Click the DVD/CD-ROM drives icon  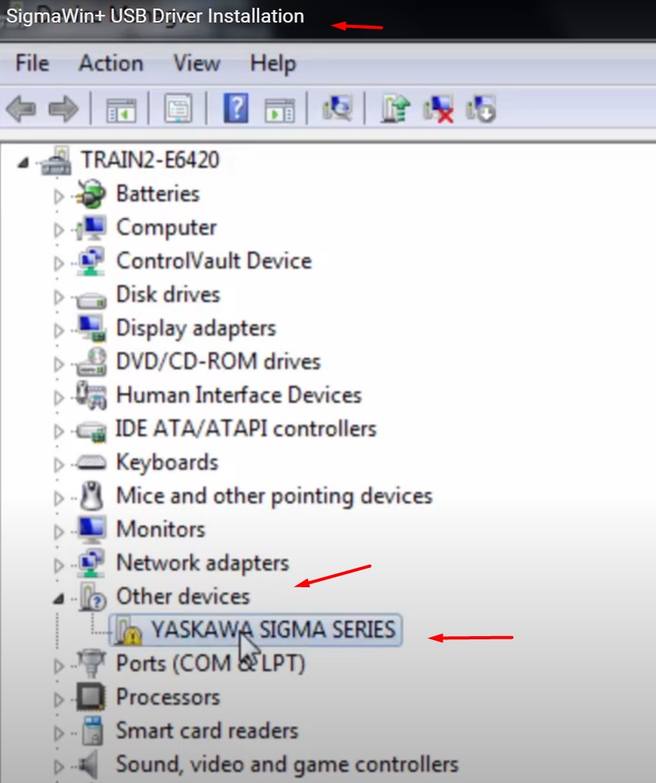point(91,361)
